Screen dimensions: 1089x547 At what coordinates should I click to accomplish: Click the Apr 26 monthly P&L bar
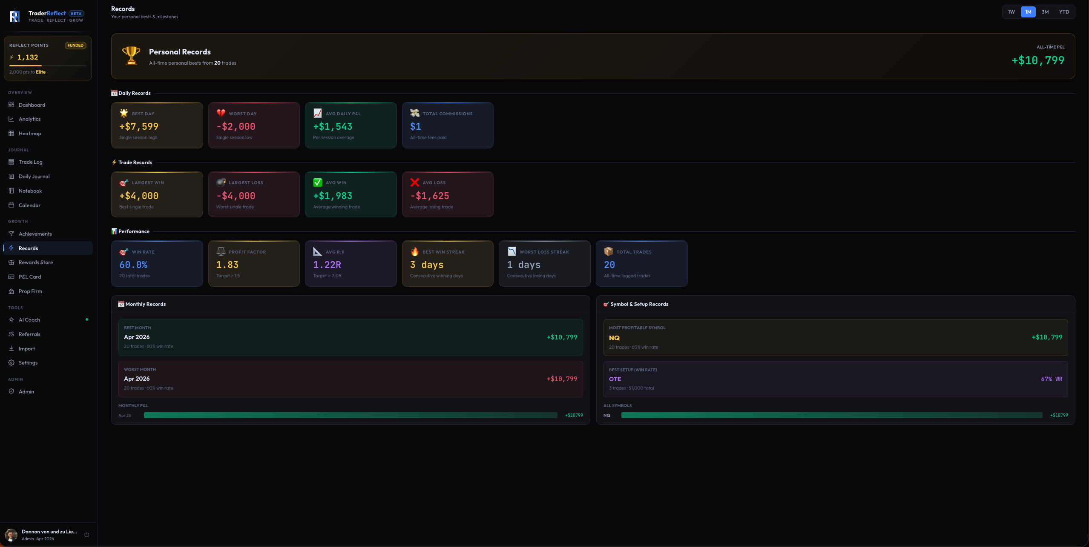pyautogui.click(x=351, y=415)
